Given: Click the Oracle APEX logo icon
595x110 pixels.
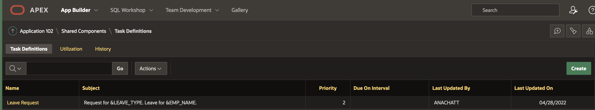Looking at the screenshot, I should point(17,10).
